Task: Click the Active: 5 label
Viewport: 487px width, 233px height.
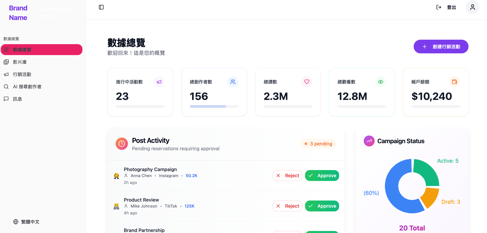Action: tap(448, 161)
